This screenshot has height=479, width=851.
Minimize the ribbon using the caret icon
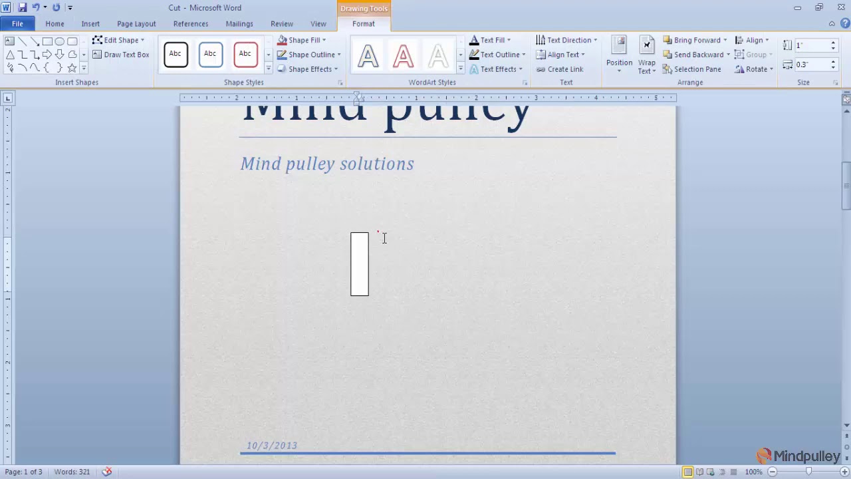click(832, 24)
